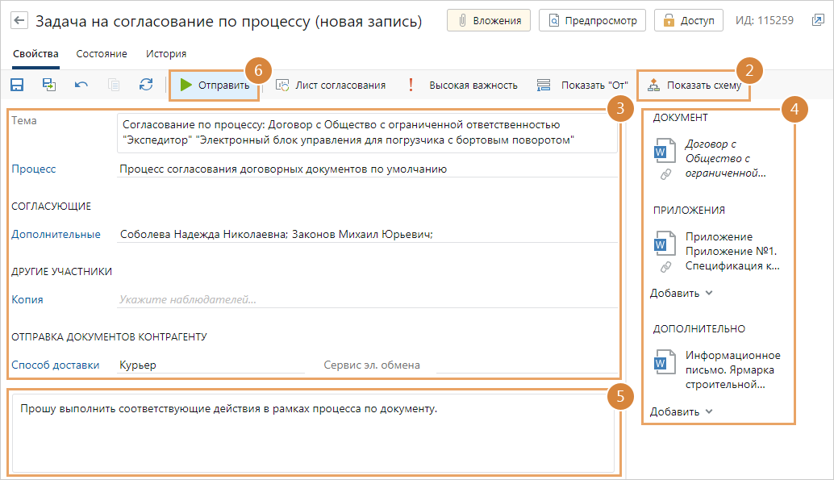834x480 pixels.
Task: Open the Способ доставки field with Курьер
Action: click(210, 365)
